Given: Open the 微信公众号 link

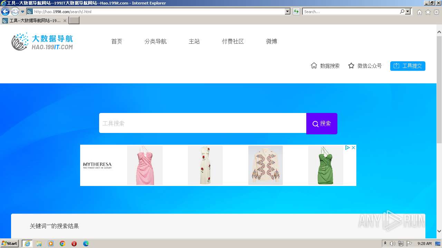Looking at the screenshot, I should [x=369, y=66].
